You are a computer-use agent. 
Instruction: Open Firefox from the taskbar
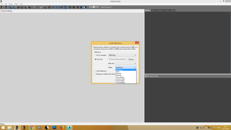(x=62, y=127)
